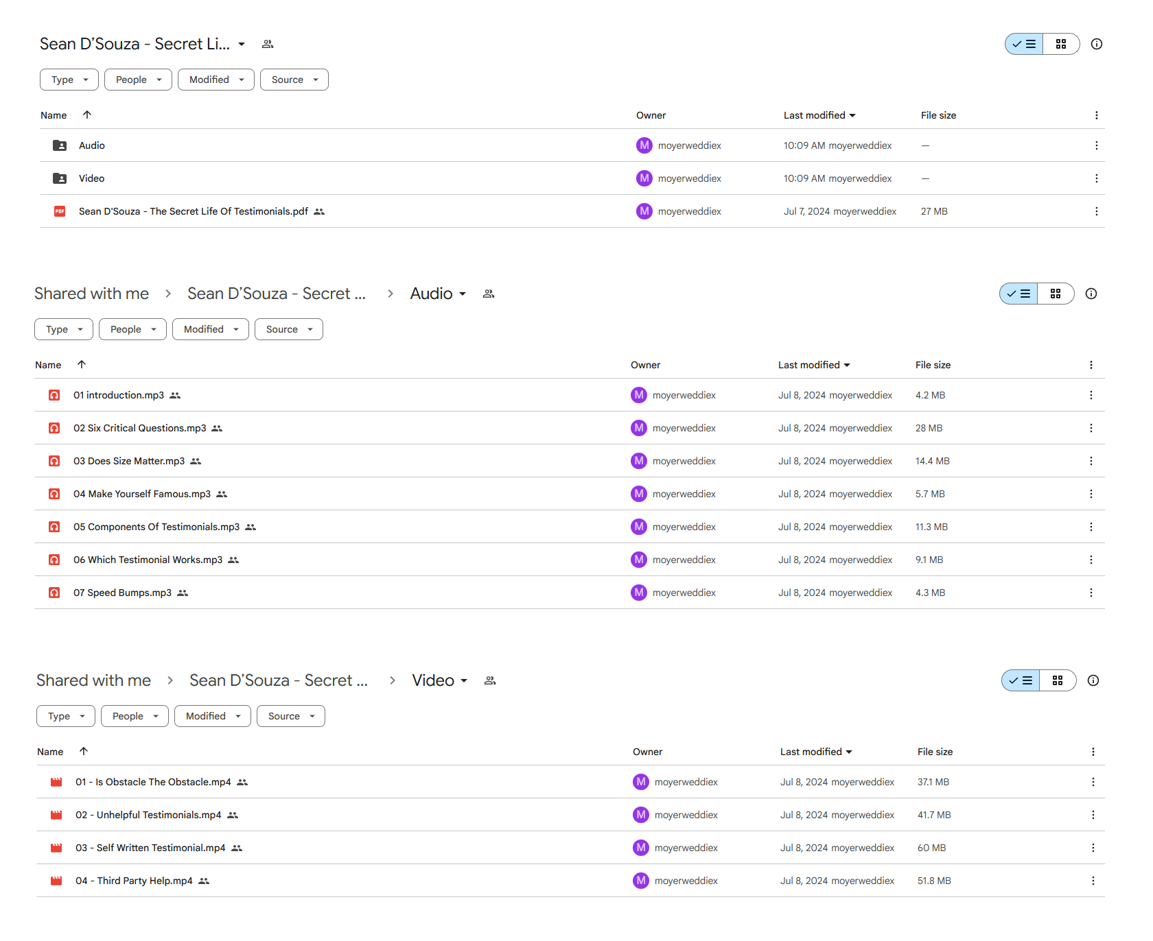Select list layout in the top folder panel
Viewport: 1153px width, 941px height.
click(x=1024, y=44)
